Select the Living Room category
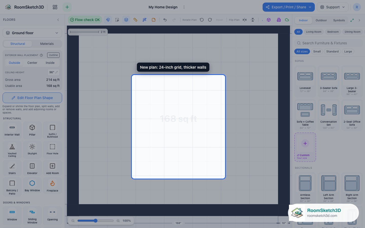The image size is (365, 228). (314, 32)
